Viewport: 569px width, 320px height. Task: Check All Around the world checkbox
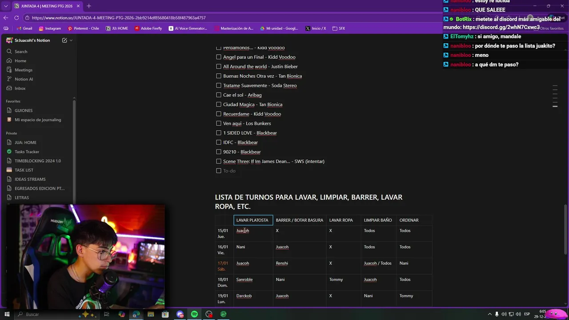[219, 67]
